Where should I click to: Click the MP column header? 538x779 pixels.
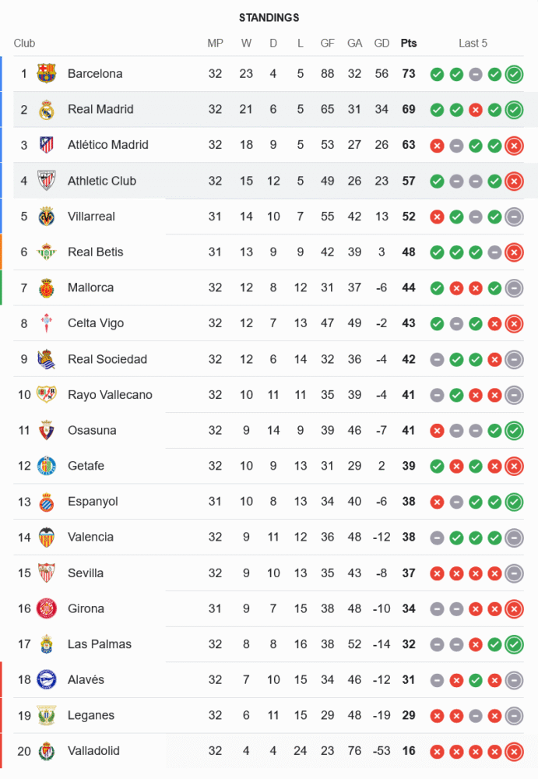click(x=216, y=44)
